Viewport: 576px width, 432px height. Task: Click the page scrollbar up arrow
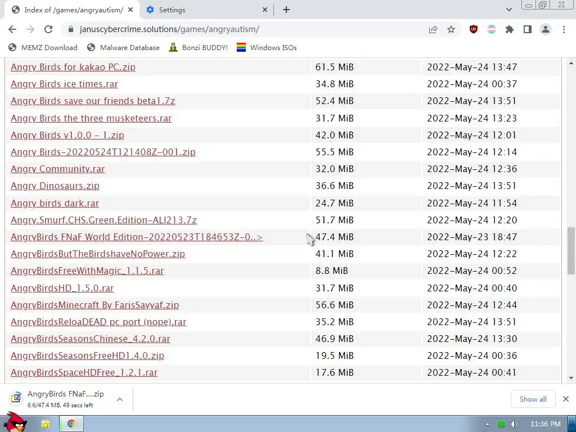pyautogui.click(x=571, y=63)
